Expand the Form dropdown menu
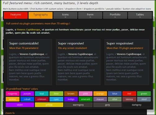Image resolution: width=156 pixels, height=115 pixels. pos(90,15)
